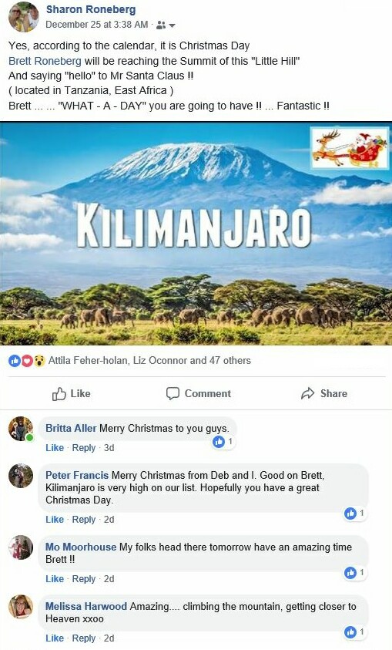Screen dimensions: 392x650
Task: View the like reaction icon under the photo
Action: [14, 361]
